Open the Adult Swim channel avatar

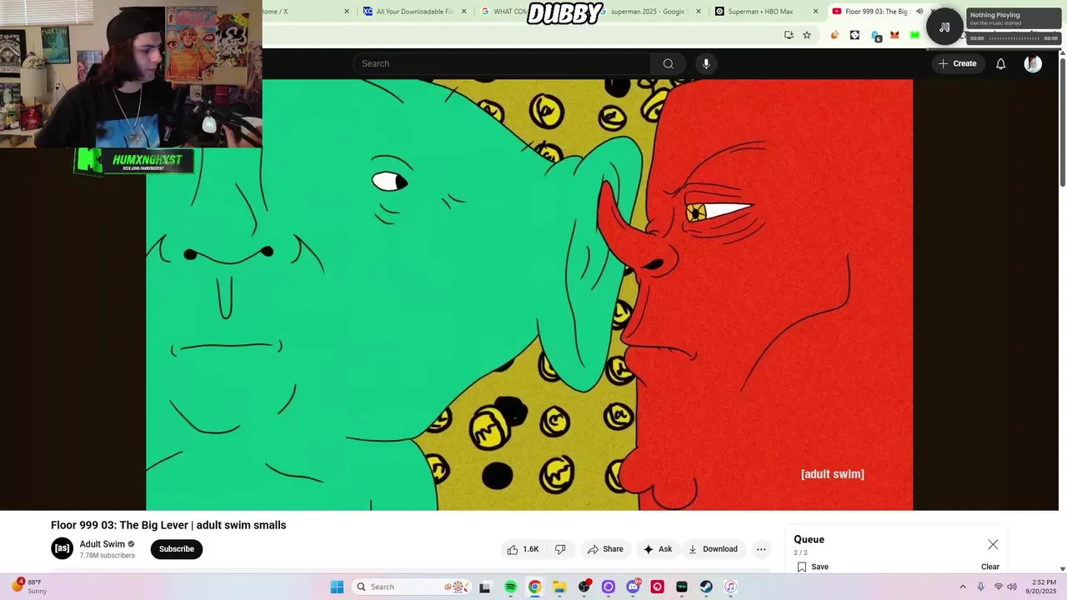(62, 548)
